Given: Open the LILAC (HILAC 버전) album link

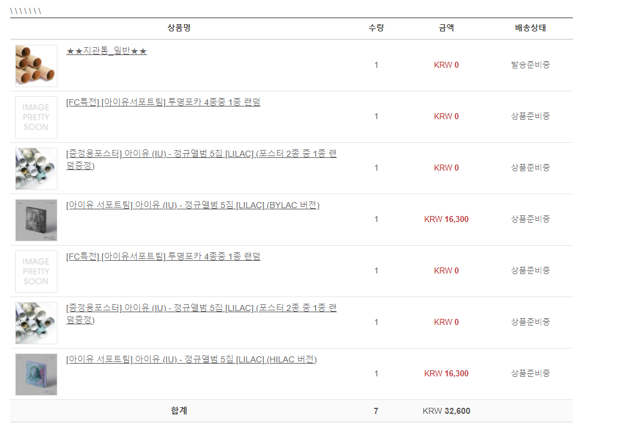Looking at the screenshot, I should (191, 360).
